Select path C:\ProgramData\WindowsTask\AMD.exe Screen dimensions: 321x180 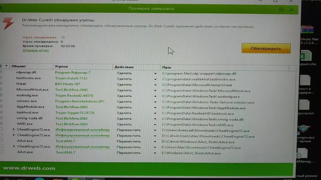click(197, 125)
